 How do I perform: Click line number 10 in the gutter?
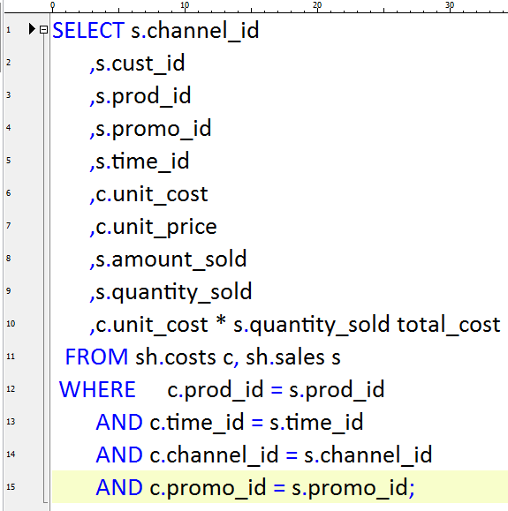point(11,324)
